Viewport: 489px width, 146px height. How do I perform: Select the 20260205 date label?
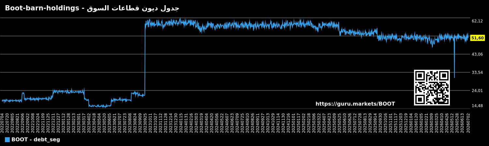(x=422, y=123)
